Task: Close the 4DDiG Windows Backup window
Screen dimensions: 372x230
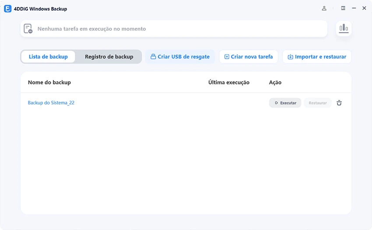Action: coord(364,8)
